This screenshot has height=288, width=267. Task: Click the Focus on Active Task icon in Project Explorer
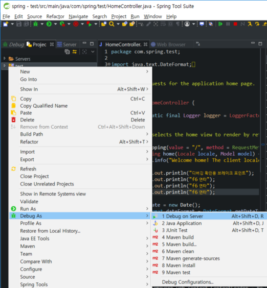(x=84, y=52)
